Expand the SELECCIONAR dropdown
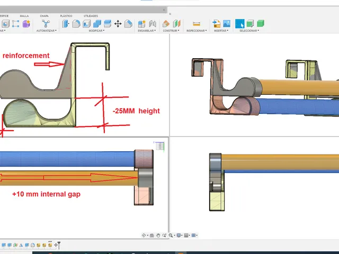The width and height of the screenshot is (339, 254). pos(249,31)
